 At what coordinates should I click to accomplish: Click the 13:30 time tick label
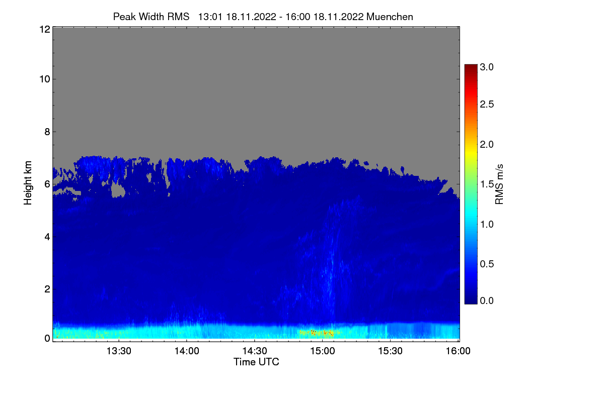(119, 351)
